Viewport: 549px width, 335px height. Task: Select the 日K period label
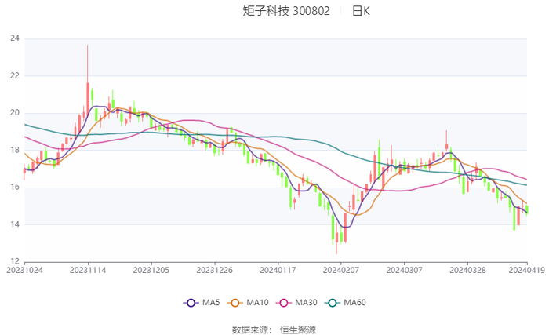tap(361, 12)
